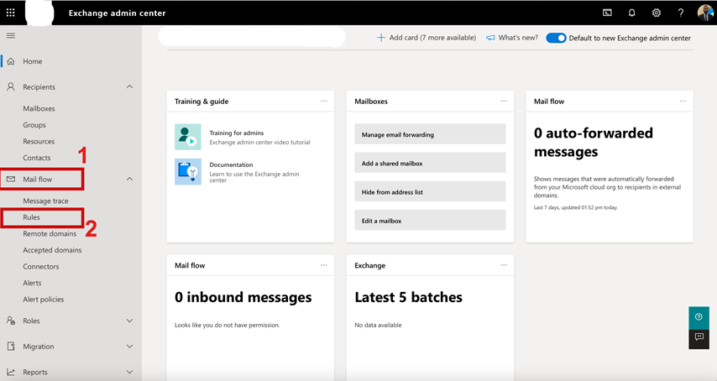Viewport: 717px width, 381px height.
Task: Expand the Migration section chevron
Action: point(130,347)
